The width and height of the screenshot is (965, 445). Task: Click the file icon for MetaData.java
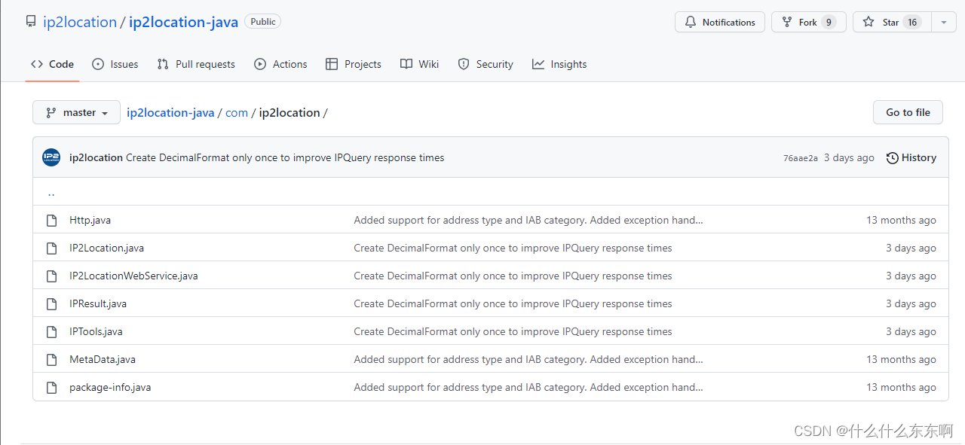coord(52,360)
